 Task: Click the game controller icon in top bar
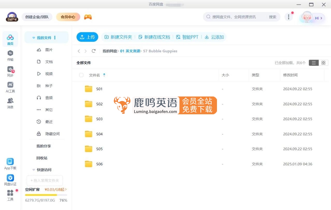[87, 17]
